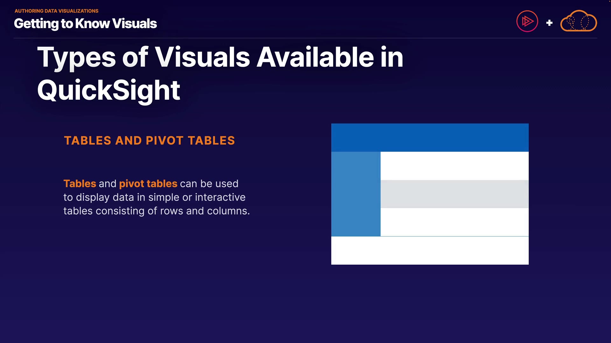Click the "Authoring Data Visualizations" label
The height and width of the screenshot is (343, 611).
(x=56, y=11)
